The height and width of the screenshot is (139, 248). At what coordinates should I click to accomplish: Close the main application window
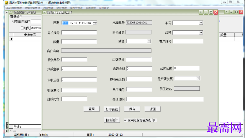point(238,2)
